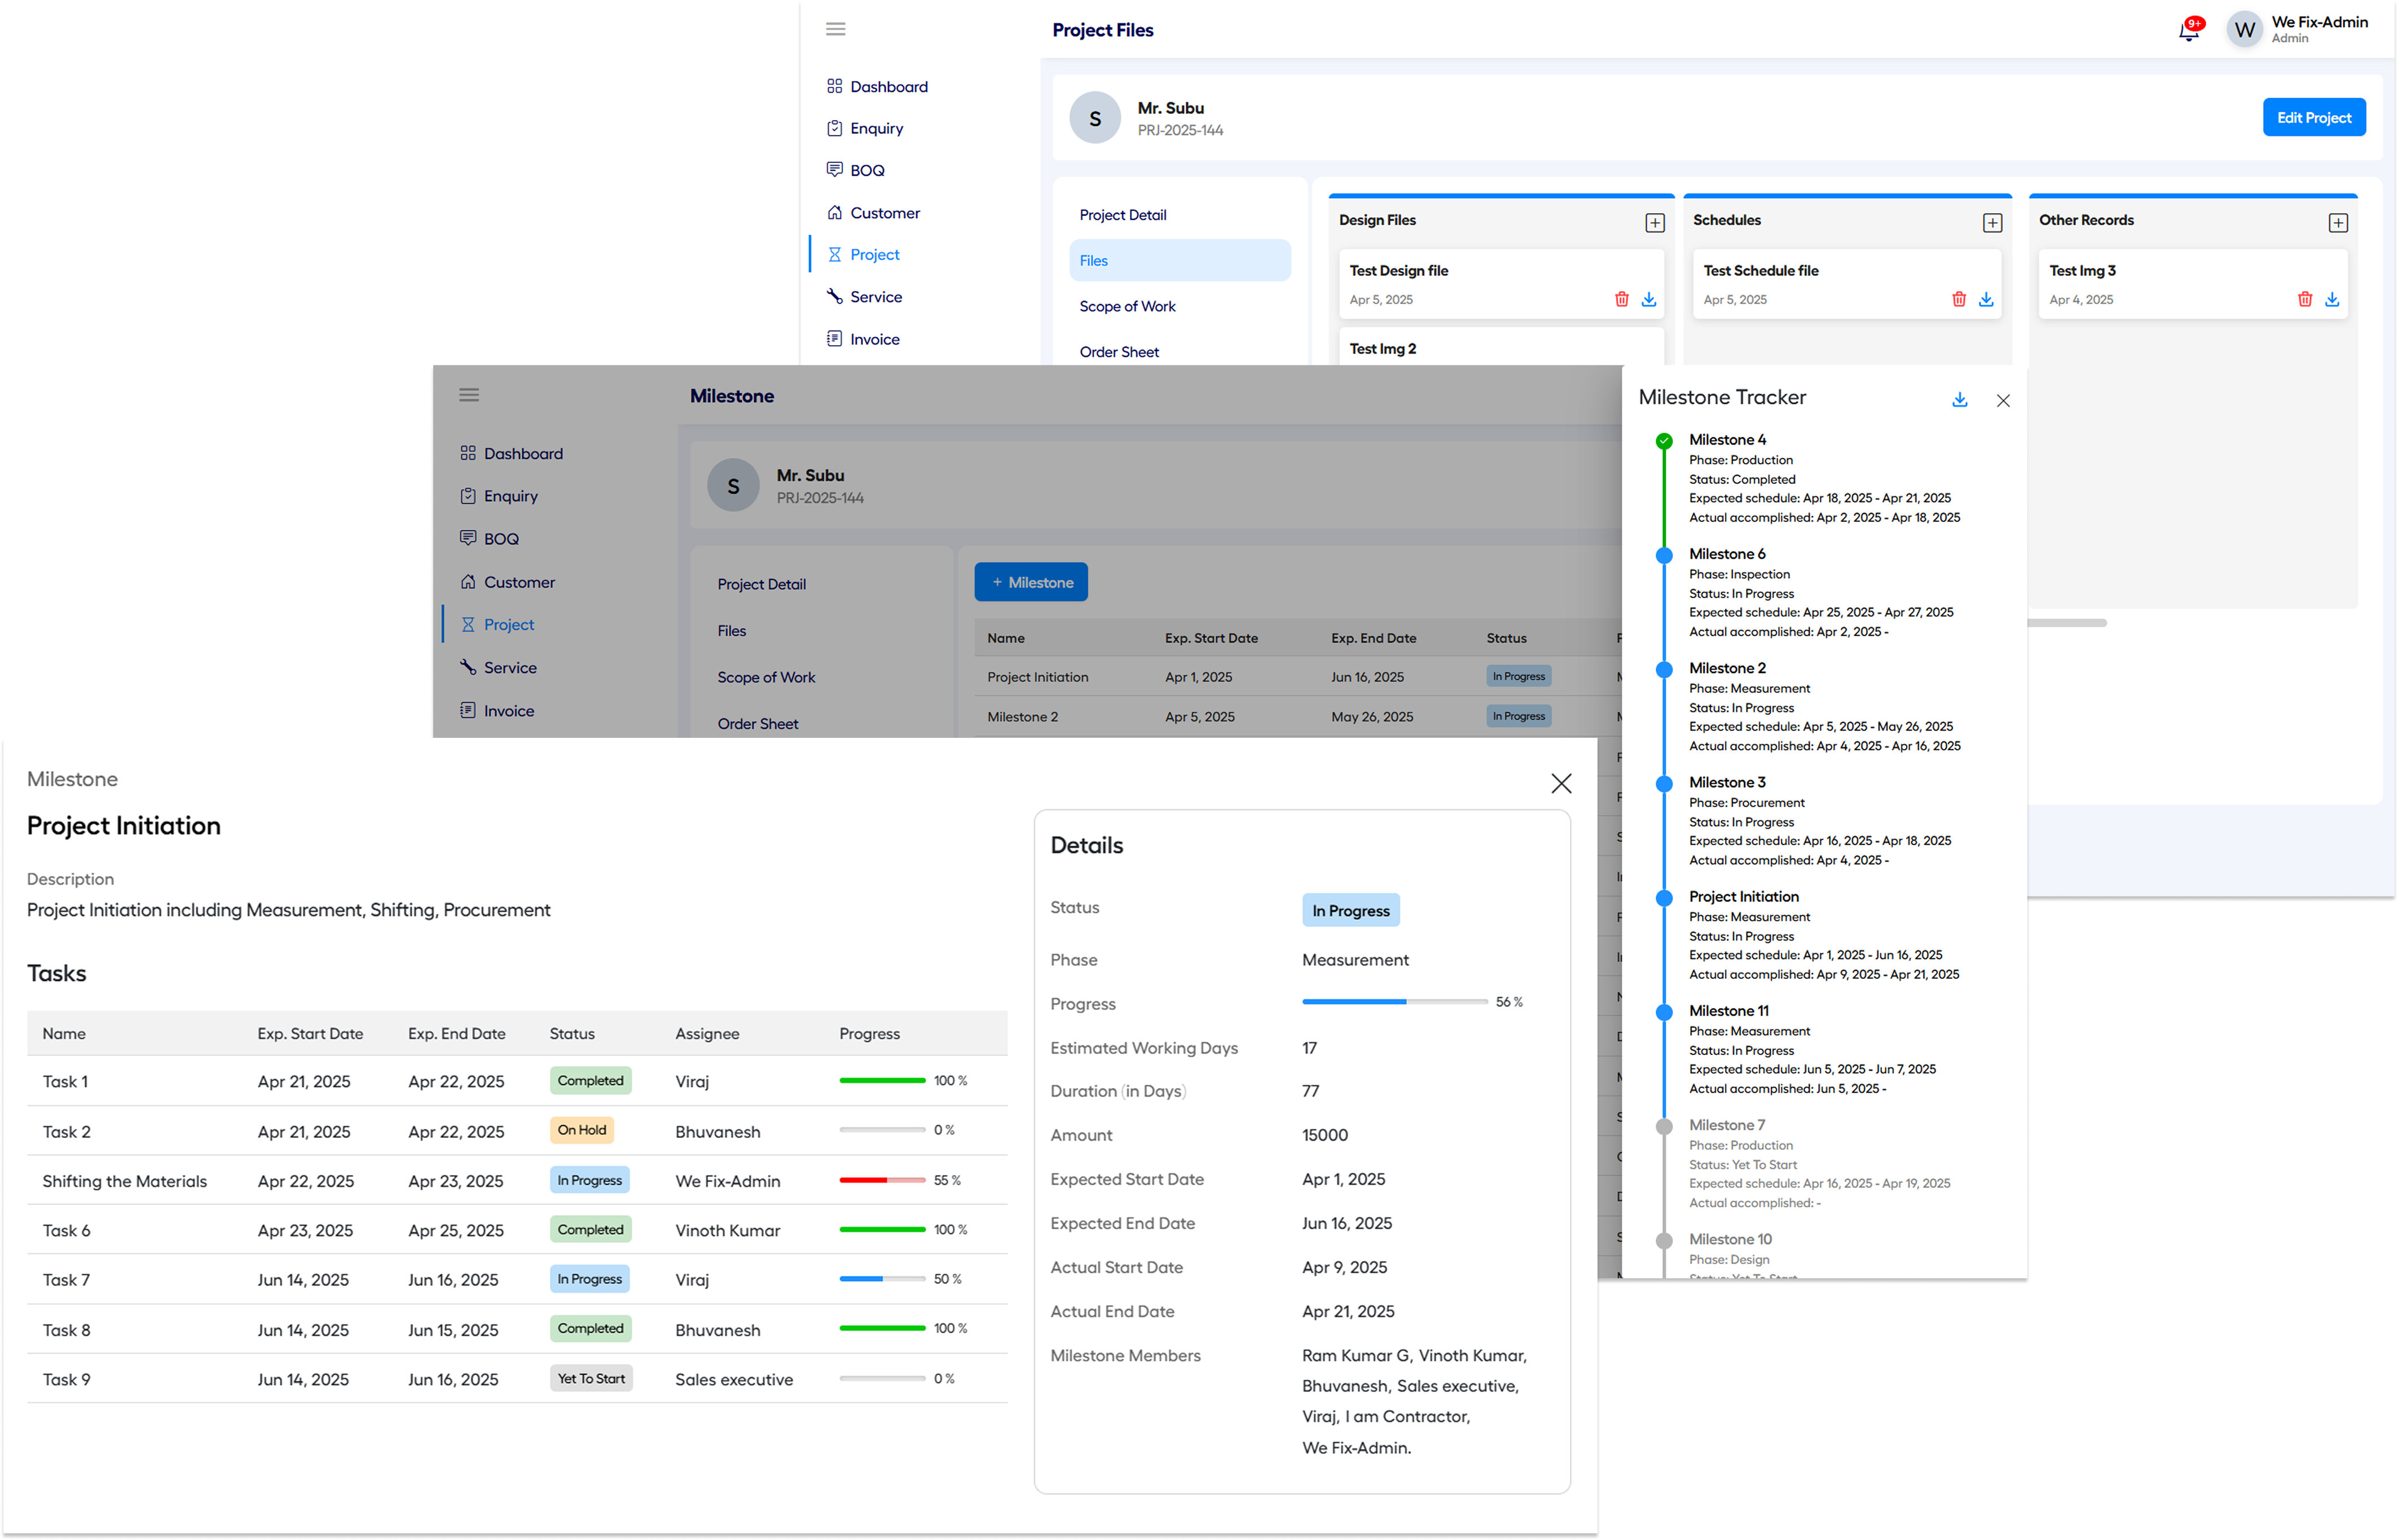Delete the Test Img 3 record

coord(2304,300)
